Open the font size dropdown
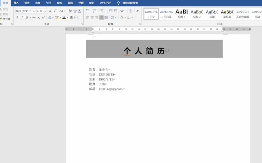 [x=46, y=11]
